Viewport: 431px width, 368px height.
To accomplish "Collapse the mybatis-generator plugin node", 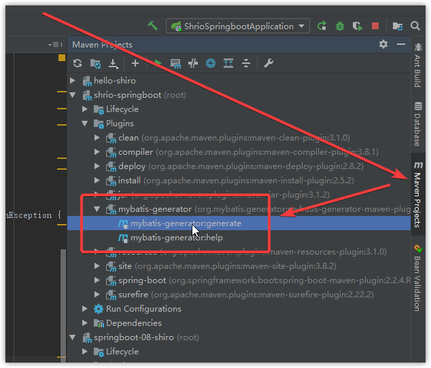I will pyautogui.click(x=97, y=209).
